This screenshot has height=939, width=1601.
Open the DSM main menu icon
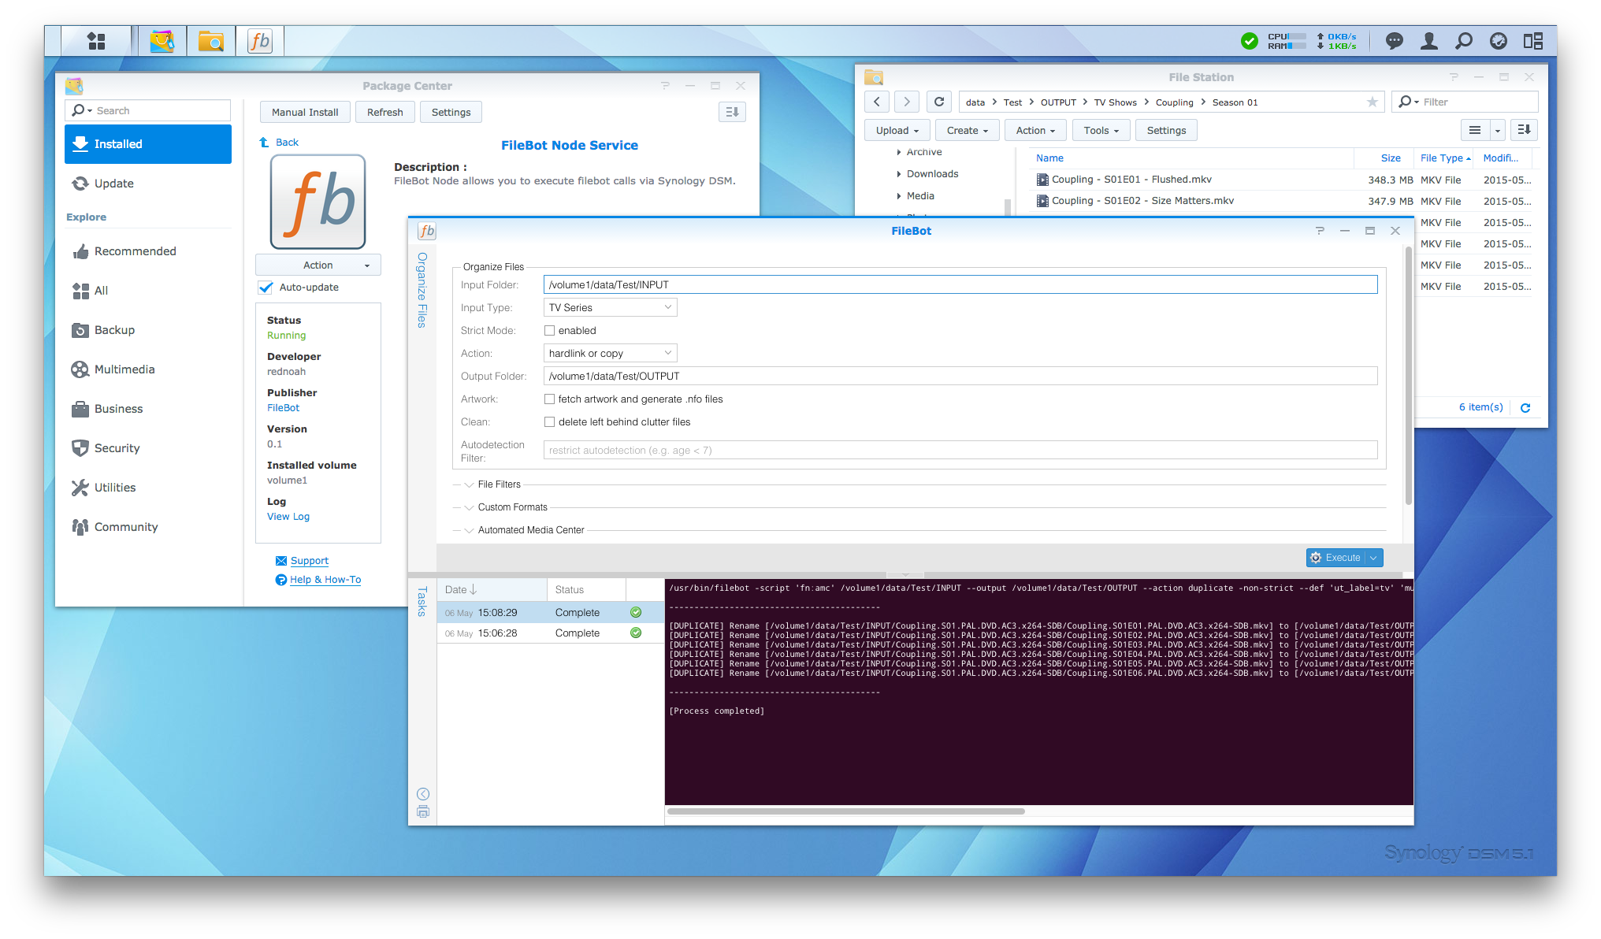tap(96, 41)
